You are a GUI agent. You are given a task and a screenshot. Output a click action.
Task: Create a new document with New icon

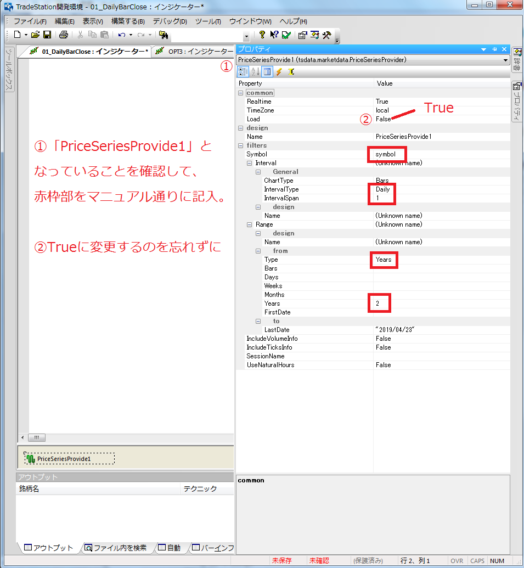click(17, 35)
